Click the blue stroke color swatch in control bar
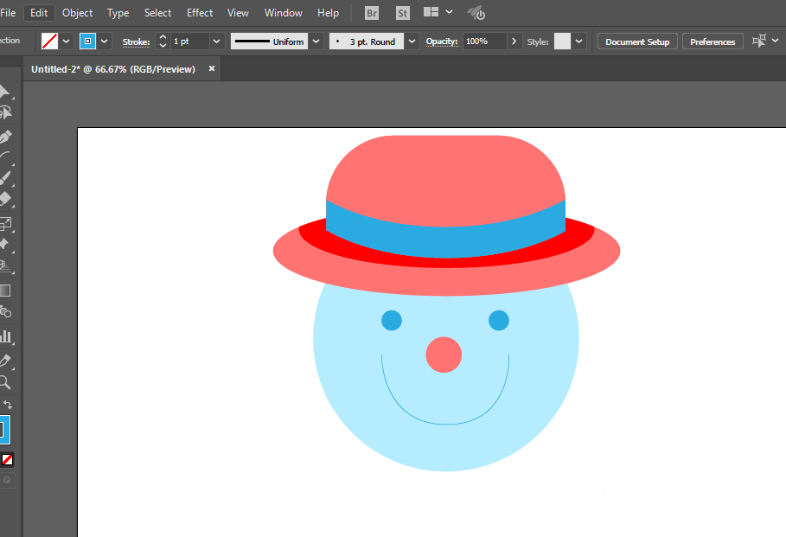This screenshot has width=786, height=537. coord(87,42)
